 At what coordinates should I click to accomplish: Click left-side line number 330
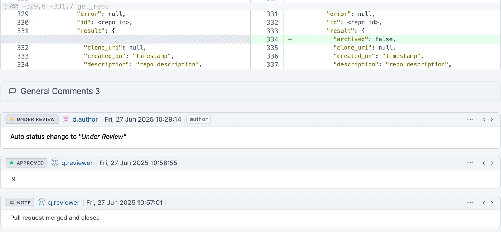click(23, 22)
